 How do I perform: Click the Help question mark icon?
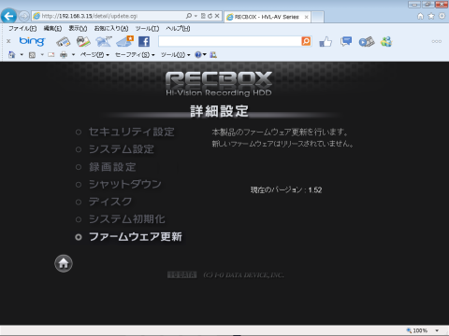[198, 55]
